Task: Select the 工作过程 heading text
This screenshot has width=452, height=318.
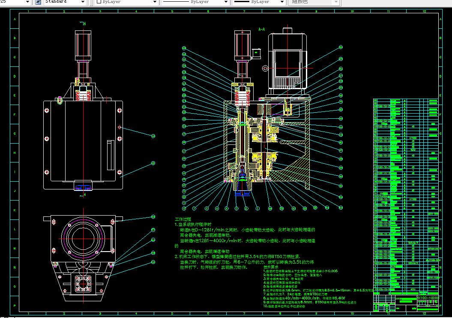Action: point(183,219)
